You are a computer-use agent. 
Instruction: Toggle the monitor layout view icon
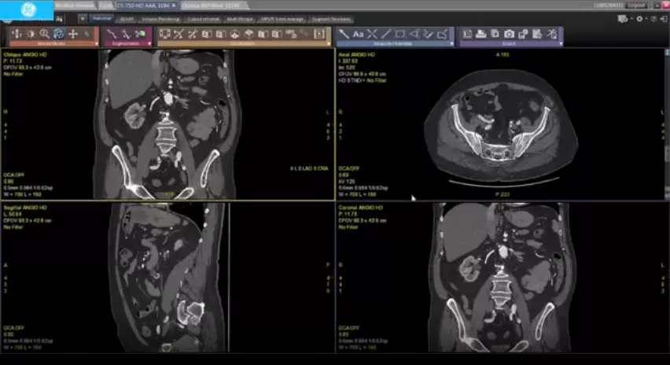pos(164,34)
